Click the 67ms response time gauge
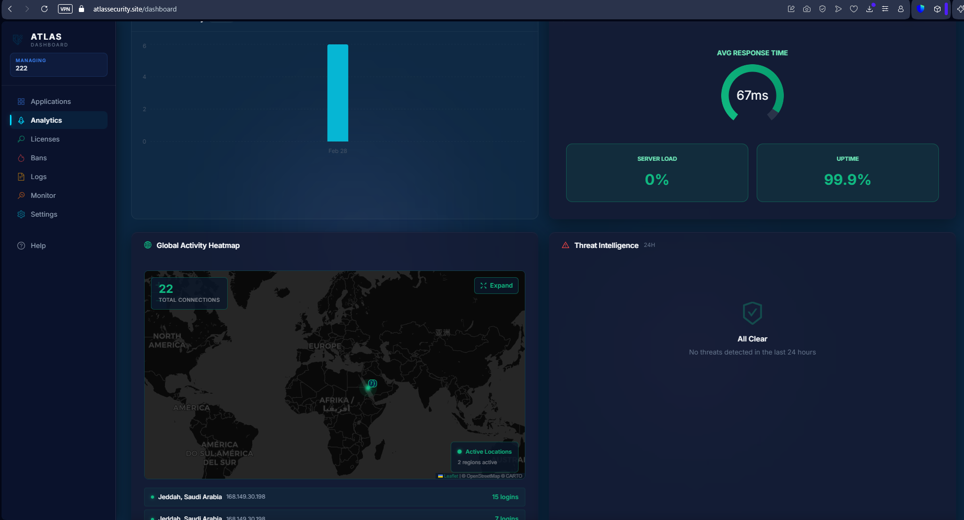This screenshot has width=964, height=520. coord(752,95)
